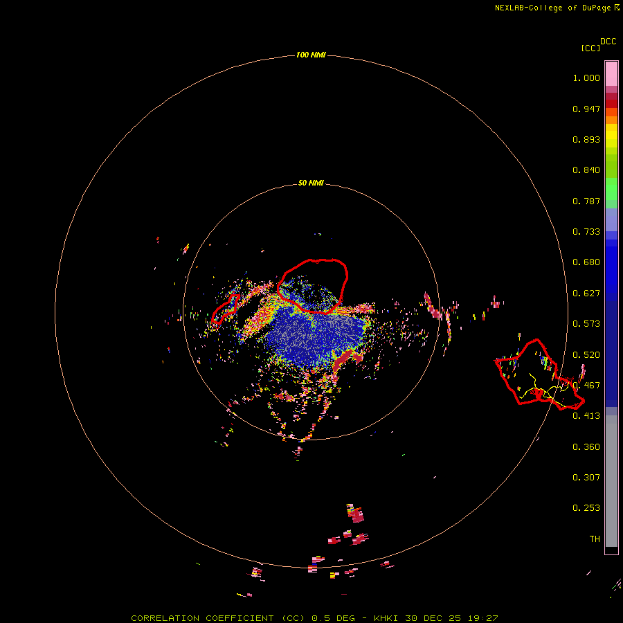This screenshot has width=623, height=623.
Task: Click the 0.787 color scale value
Action: pos(586,201)
